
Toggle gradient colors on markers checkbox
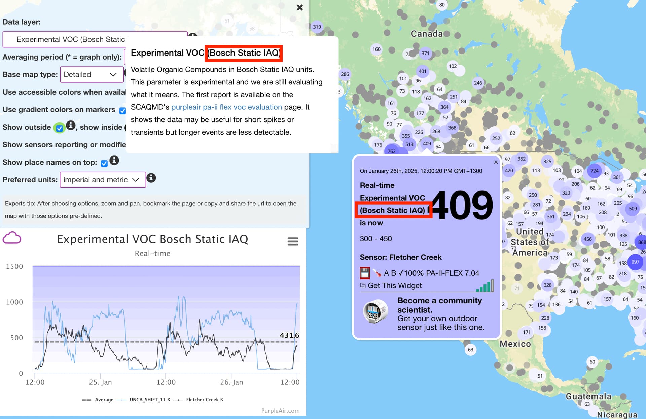tap(122, 110)
